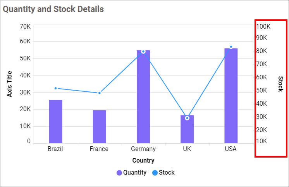Click the Germany x-axis label
Screen dimensions: 289x187
(143, 149)
